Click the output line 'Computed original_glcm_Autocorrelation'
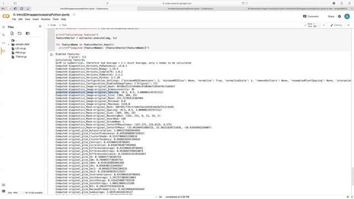Viewport: 354px width, 199px height. (98, 130)
